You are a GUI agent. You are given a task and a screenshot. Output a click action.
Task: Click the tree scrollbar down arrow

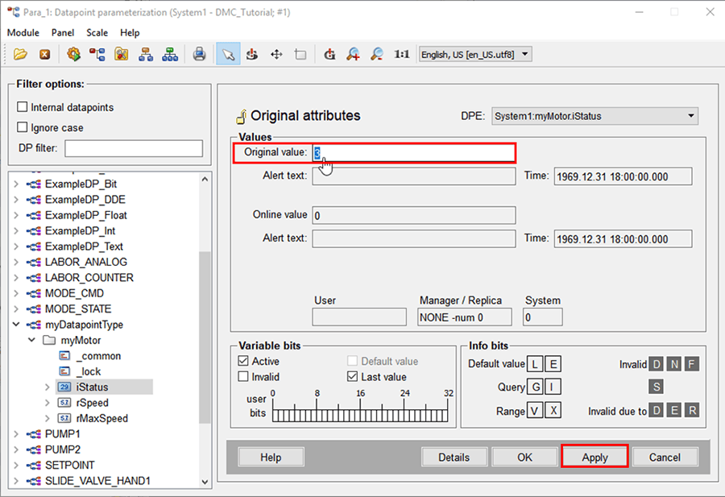tap(205, 482)
